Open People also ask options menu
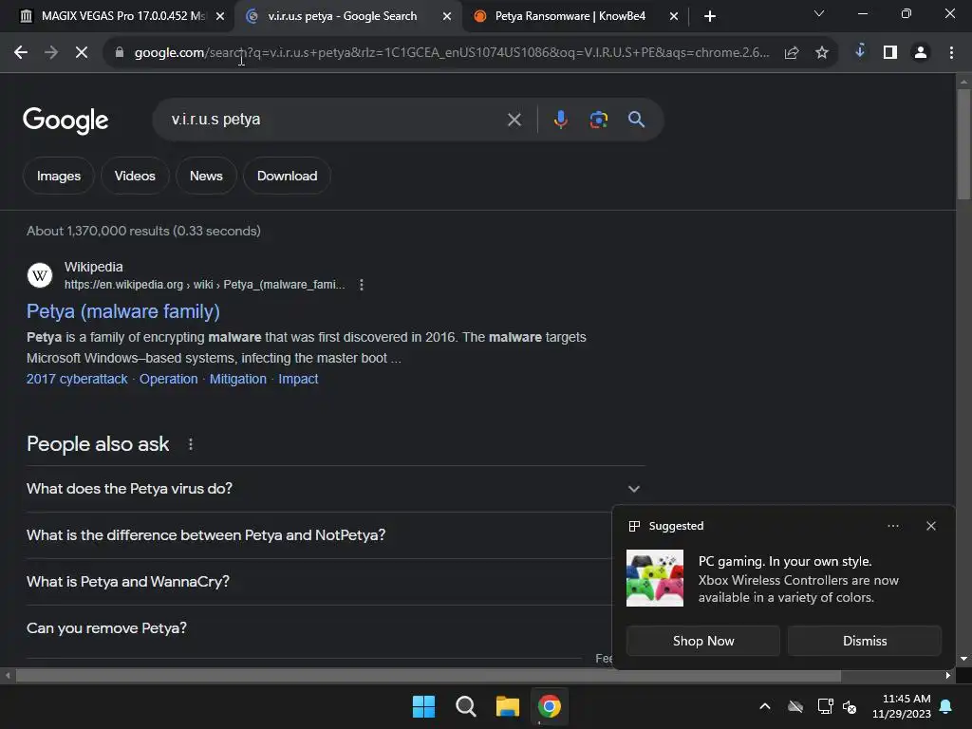This screenshot has width=972, height=729. click(x=190, y=444)
